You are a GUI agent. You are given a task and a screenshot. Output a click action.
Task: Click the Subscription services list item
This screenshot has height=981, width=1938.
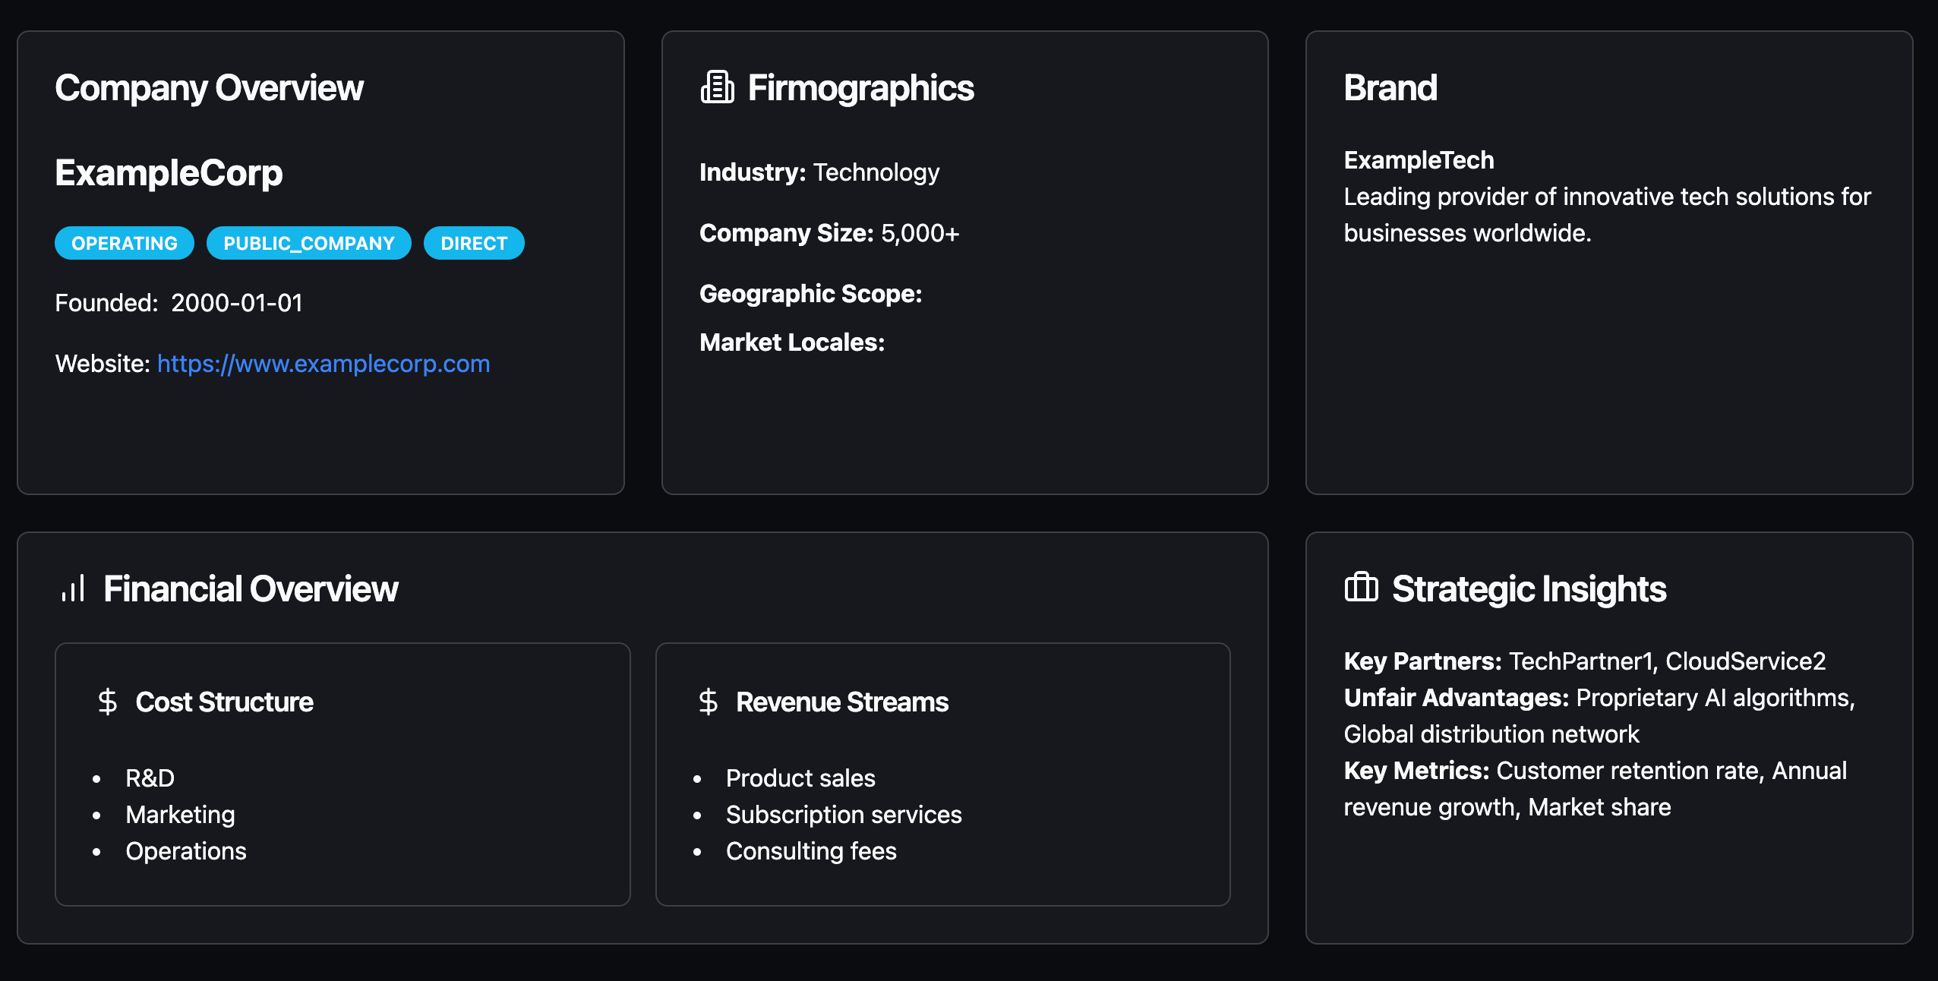click(x=843, y=815)
